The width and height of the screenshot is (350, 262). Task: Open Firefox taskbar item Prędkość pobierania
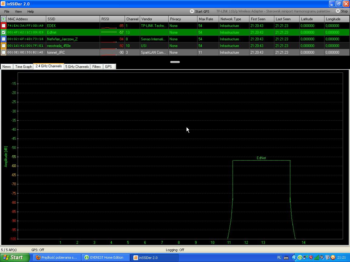pos(57,257)
